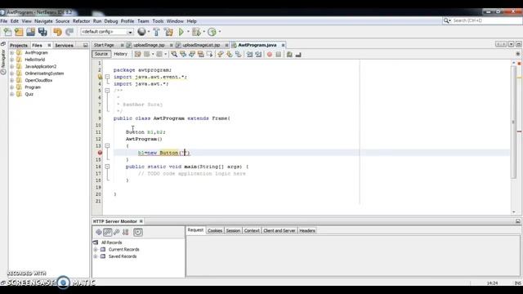Switch to the uploadImage.jsp tab
The height and width of the screenshot is (294, 523).
coord(149,45)
